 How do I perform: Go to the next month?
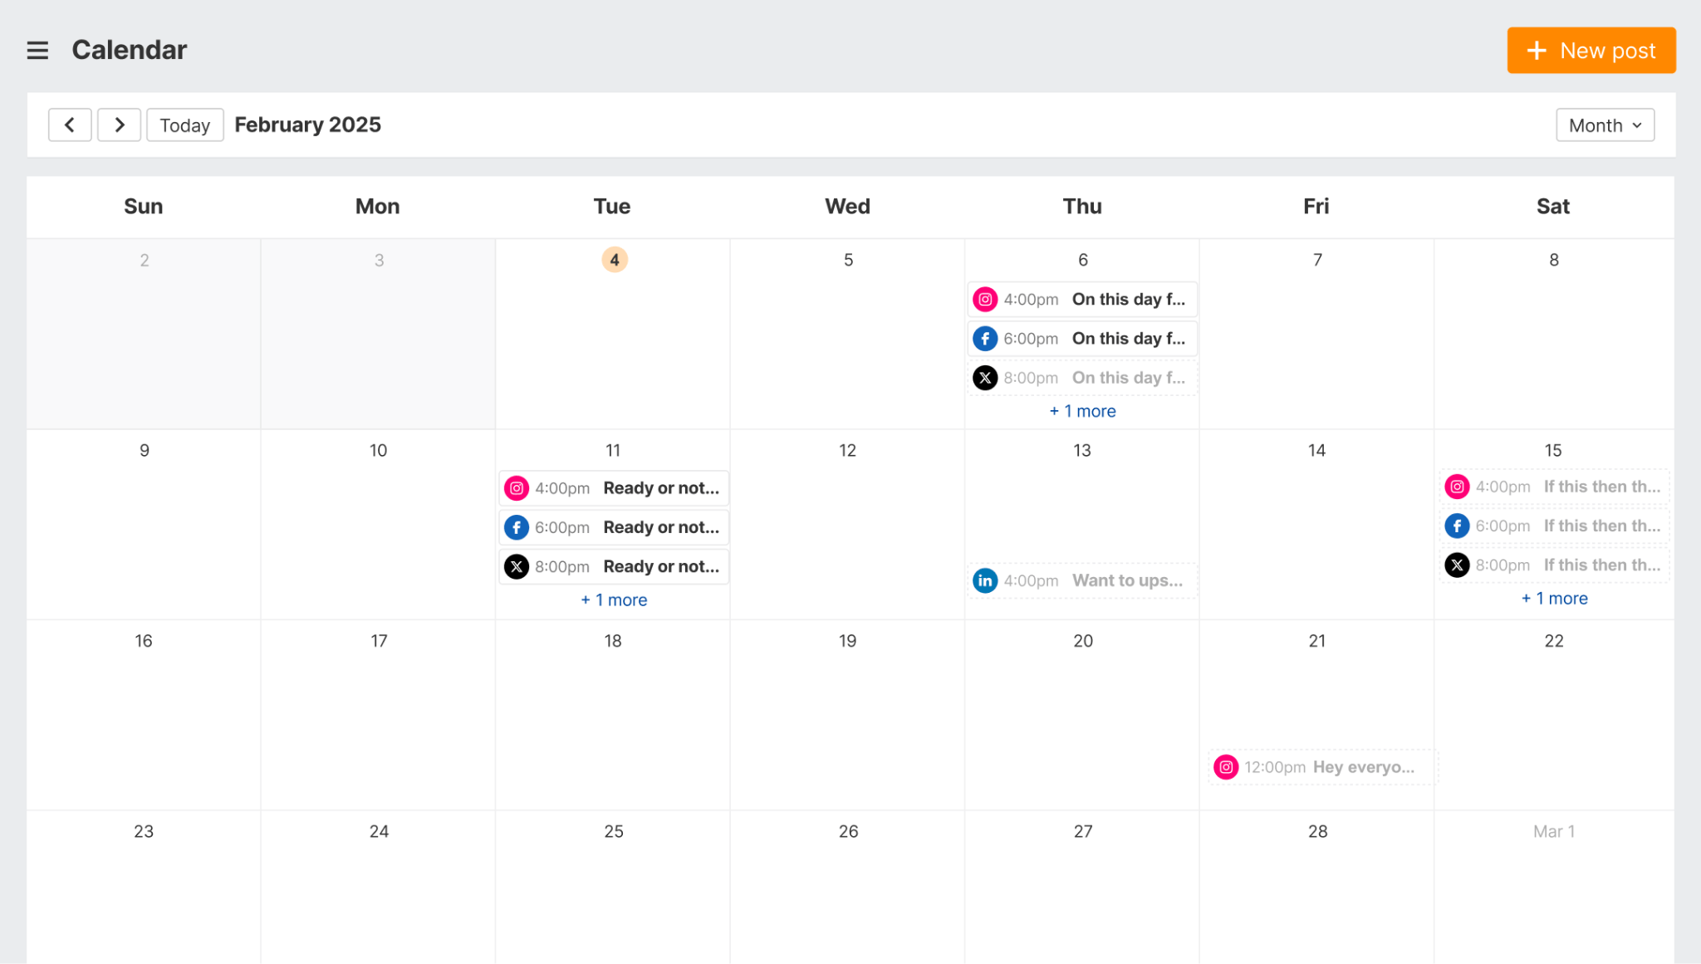119,125
